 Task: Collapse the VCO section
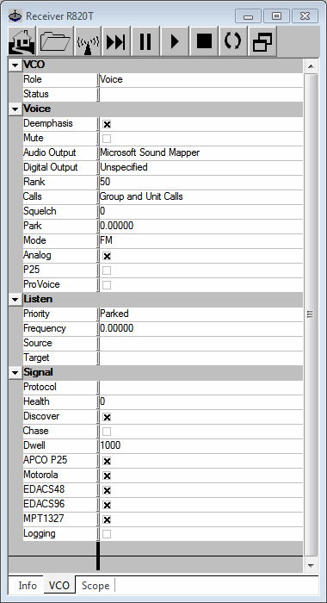[x=15, y=65]
